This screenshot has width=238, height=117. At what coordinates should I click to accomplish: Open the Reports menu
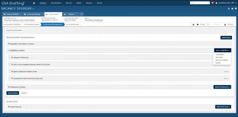tap(89, 3)
